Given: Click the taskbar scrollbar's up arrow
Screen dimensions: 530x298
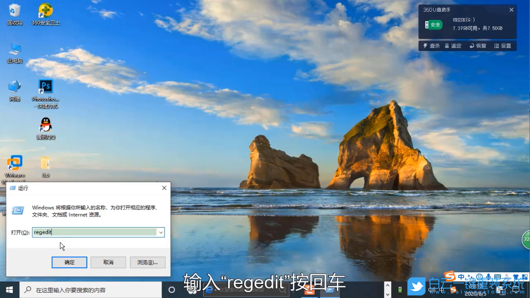Looking at the screenshot, I should (x=388, y=285).
